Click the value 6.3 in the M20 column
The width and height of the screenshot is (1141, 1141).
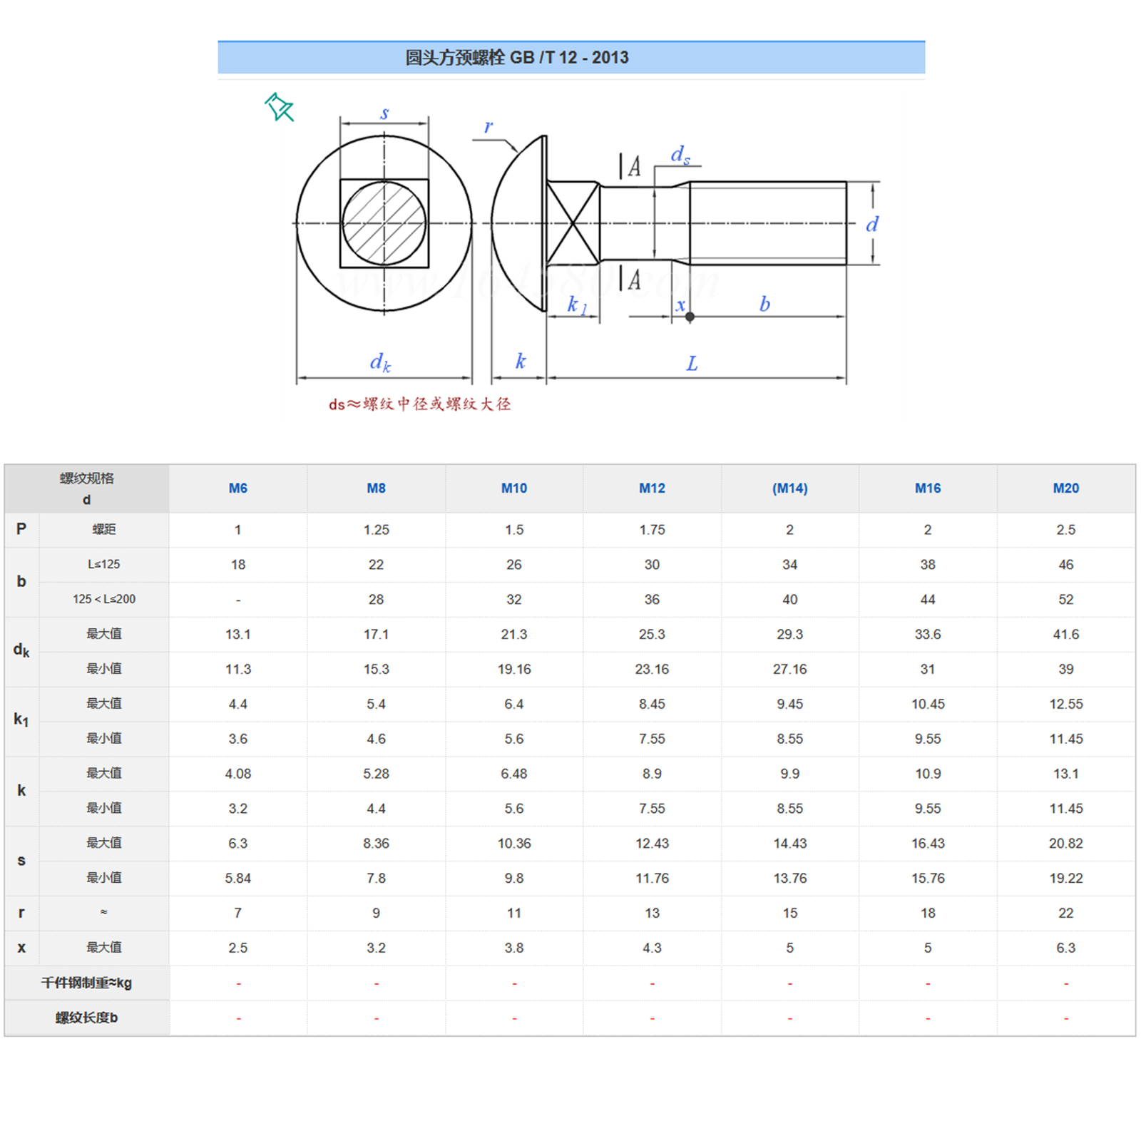(x=1066, y=948)
